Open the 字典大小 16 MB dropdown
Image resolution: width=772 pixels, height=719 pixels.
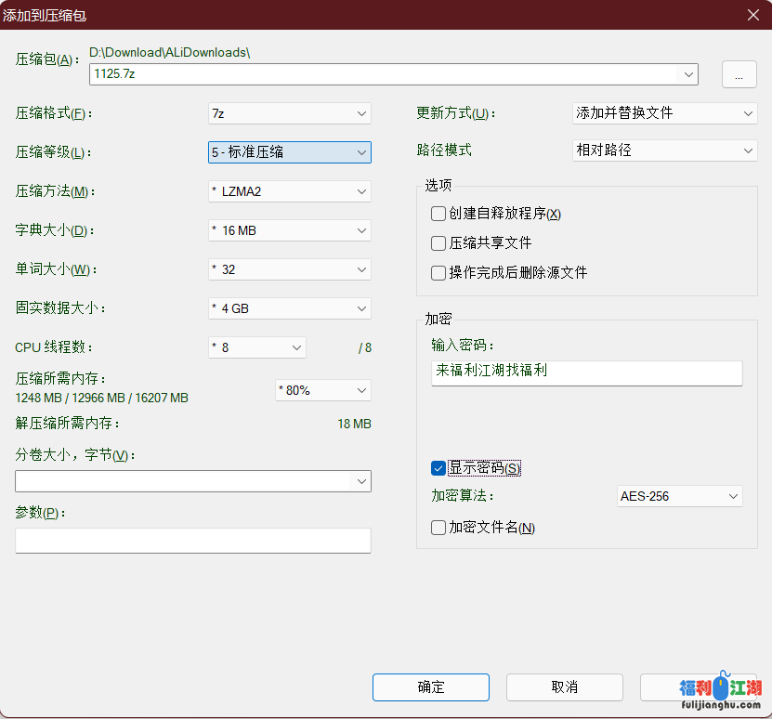pos(290,230)
